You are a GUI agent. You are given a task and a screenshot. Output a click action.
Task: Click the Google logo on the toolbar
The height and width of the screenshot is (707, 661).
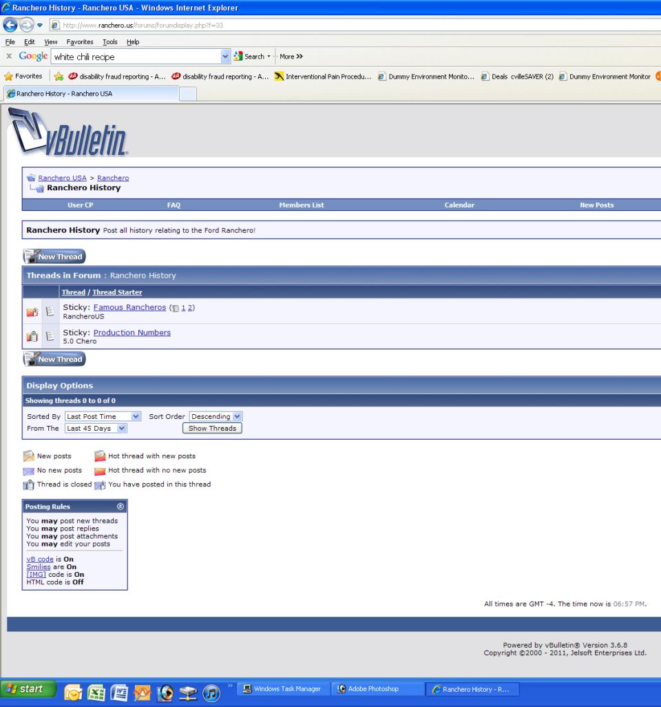33,56
